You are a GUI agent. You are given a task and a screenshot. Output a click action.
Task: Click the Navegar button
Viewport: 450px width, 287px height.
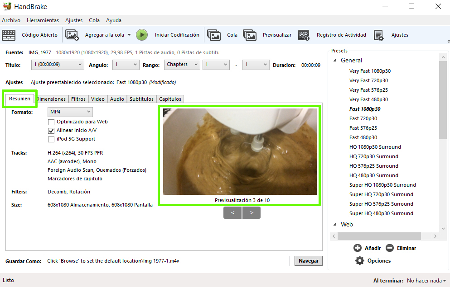pyautogui.click(x=309, y=261)
